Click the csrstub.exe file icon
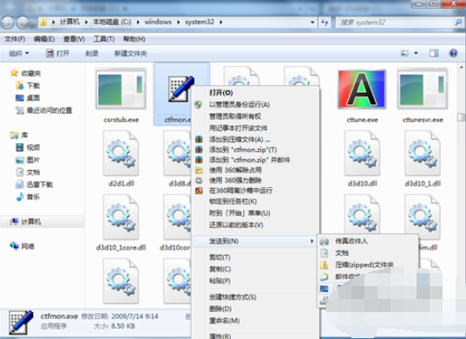Image resolution: width=466 pixels, height=339 pixels. 121,88
